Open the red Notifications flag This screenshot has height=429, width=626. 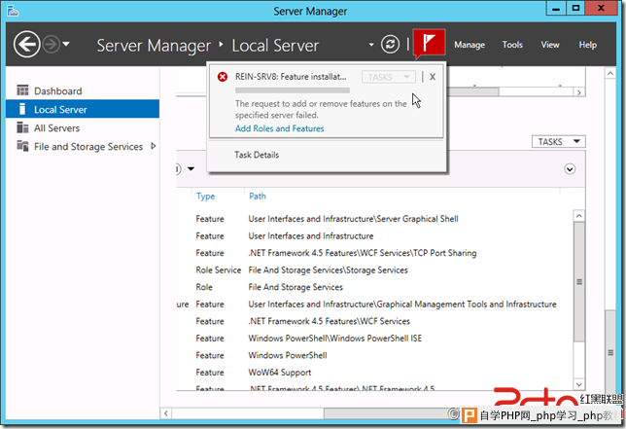[429, 43]
